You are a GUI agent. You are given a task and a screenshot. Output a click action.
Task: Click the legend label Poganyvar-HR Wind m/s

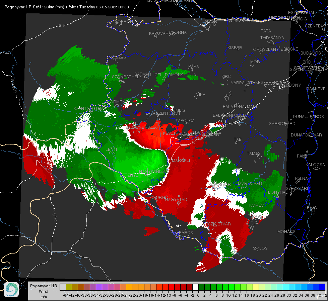pos(43,291)
